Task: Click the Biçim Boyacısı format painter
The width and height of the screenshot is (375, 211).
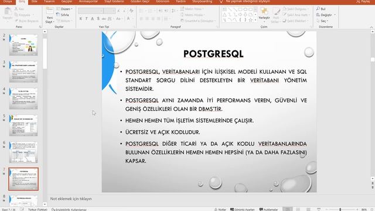Action: pos(26,21)
